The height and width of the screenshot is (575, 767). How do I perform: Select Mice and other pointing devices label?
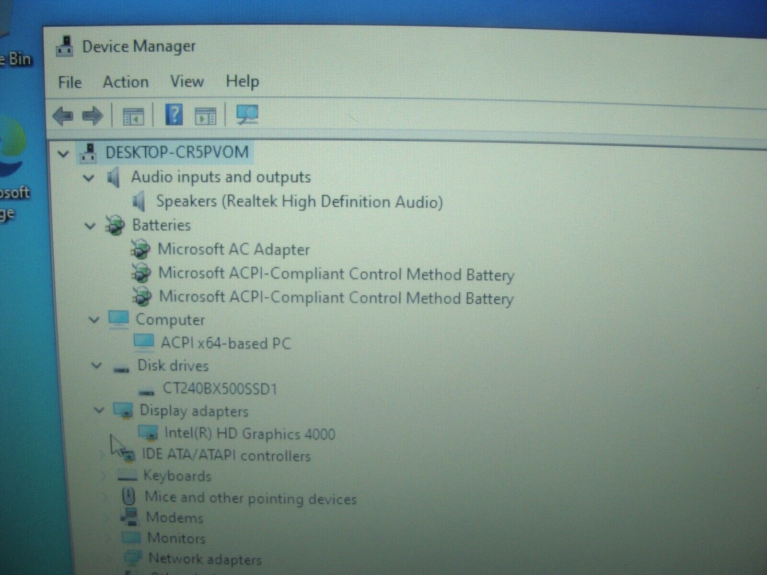tap(251, 498)
